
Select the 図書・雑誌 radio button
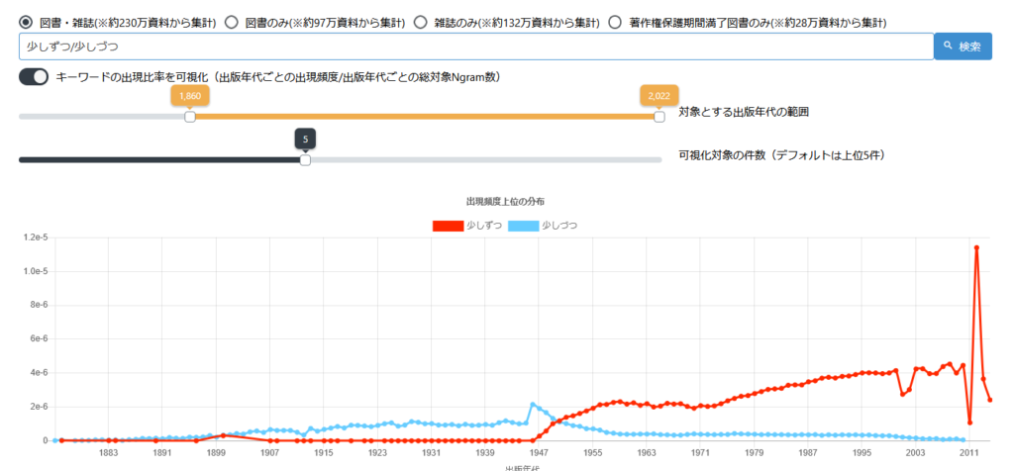26,22
